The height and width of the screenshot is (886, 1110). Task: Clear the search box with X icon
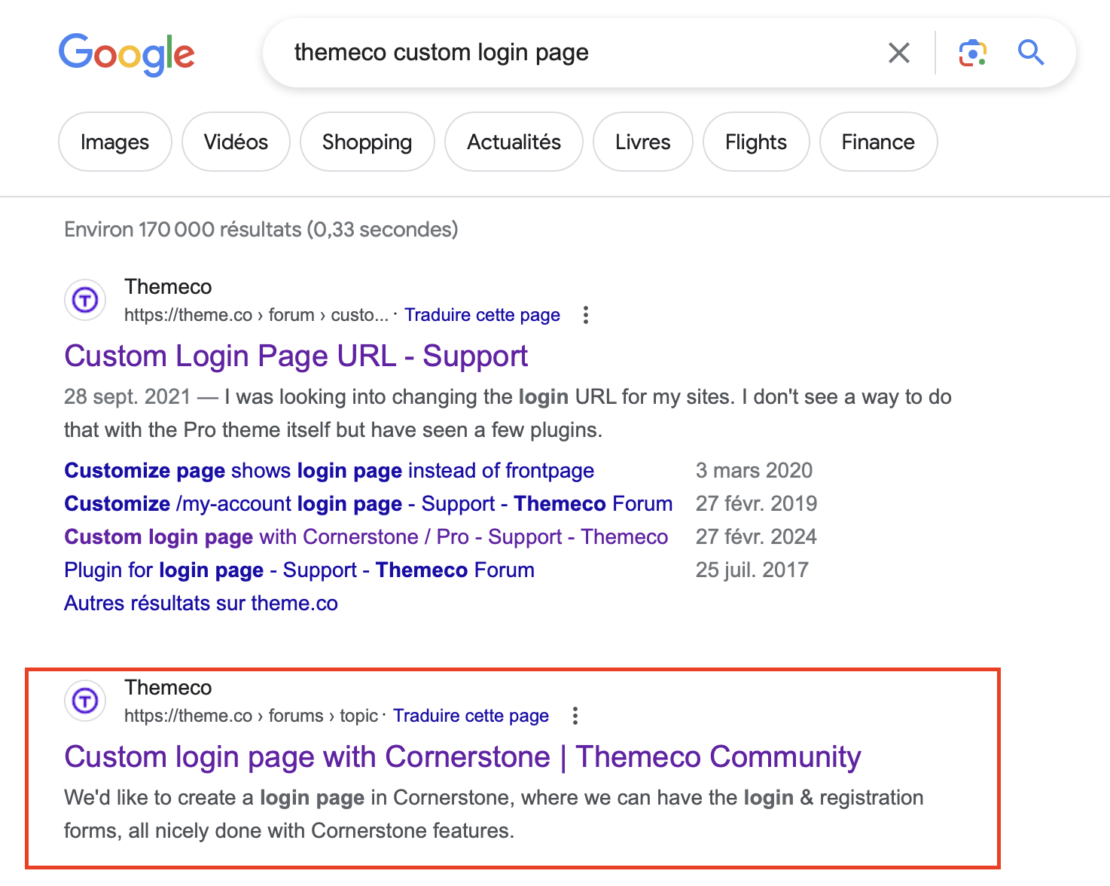[x=898, y=53]
